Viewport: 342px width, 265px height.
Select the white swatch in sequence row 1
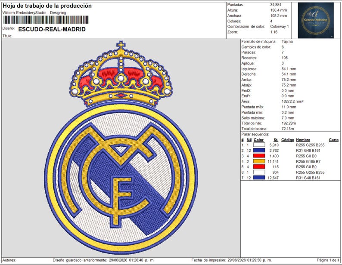259,145
